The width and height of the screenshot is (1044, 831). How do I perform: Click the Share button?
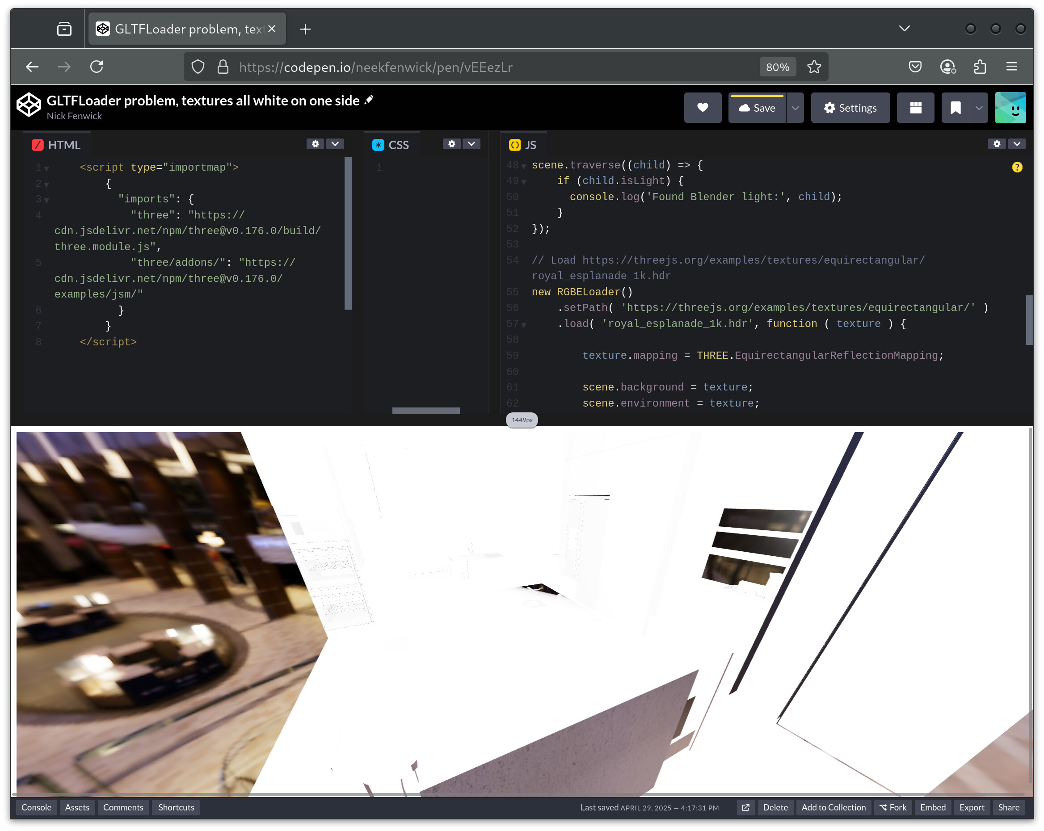point(1009,807)
